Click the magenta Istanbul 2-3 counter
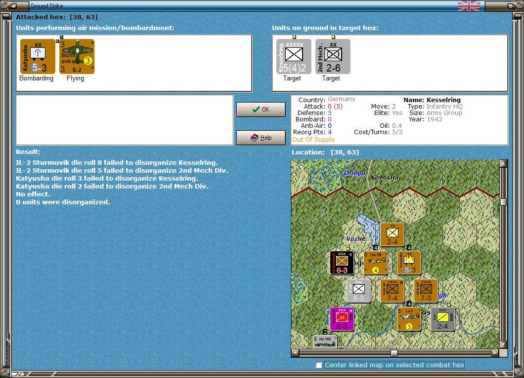 (342, 319)
